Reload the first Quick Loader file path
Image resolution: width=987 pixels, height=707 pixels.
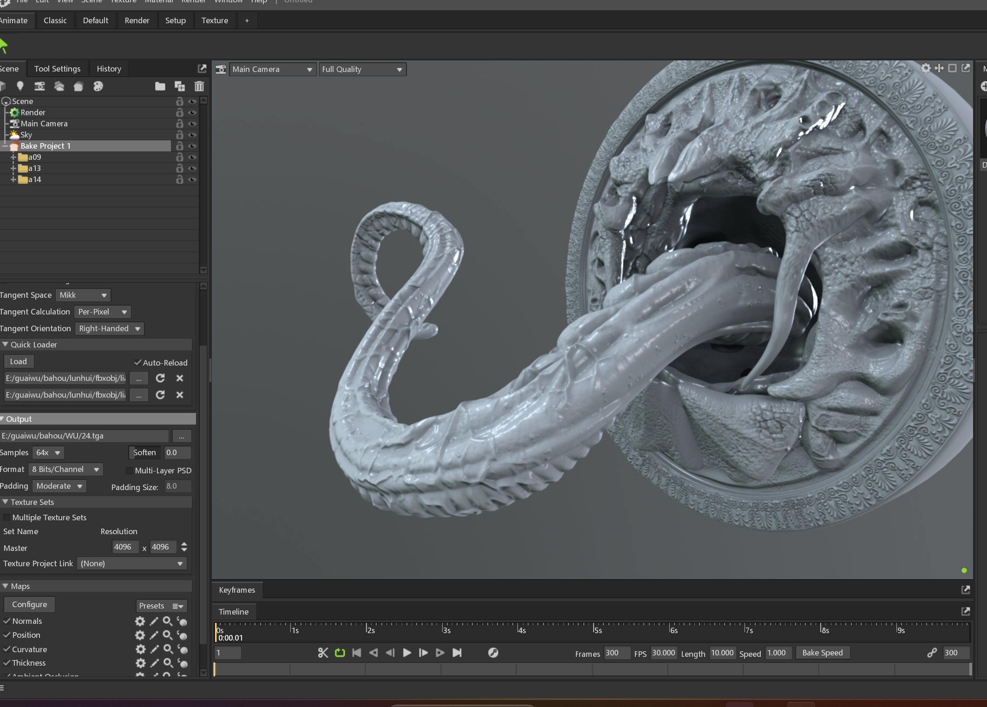pos(160,378)
